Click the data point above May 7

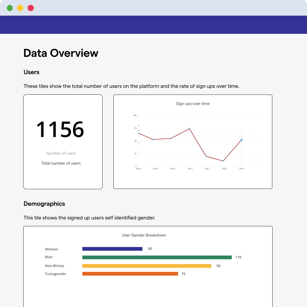tap(206, 156)
